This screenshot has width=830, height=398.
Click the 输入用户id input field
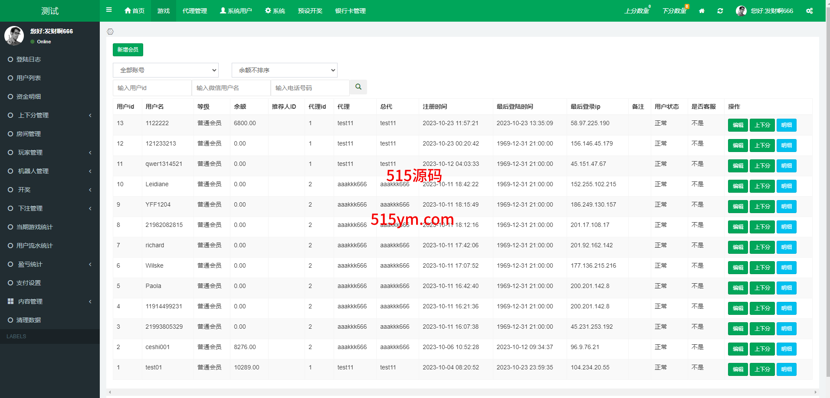tap(152, 88)
